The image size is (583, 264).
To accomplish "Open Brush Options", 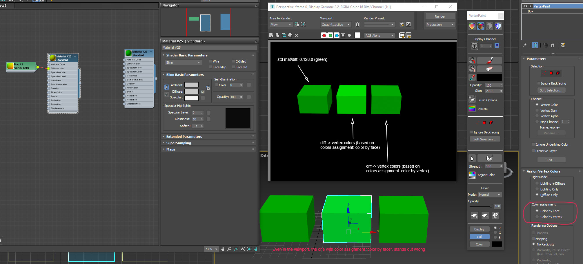I will 472,100.
